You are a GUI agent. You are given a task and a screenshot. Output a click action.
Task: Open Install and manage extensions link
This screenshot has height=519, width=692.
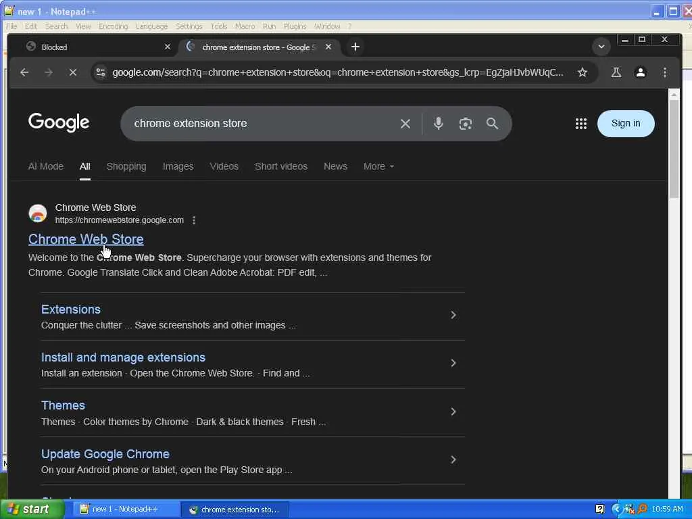click(123, 357)
